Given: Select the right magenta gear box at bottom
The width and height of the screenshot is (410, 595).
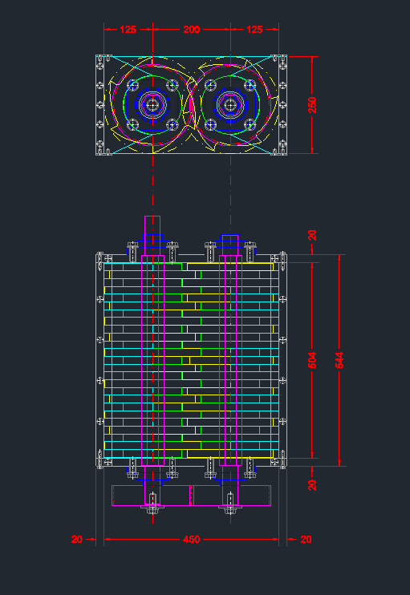Looking at the screenshot, I should pos(232,496).
